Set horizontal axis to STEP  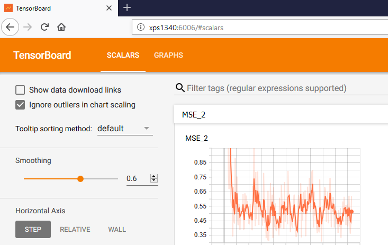[33, 230]
